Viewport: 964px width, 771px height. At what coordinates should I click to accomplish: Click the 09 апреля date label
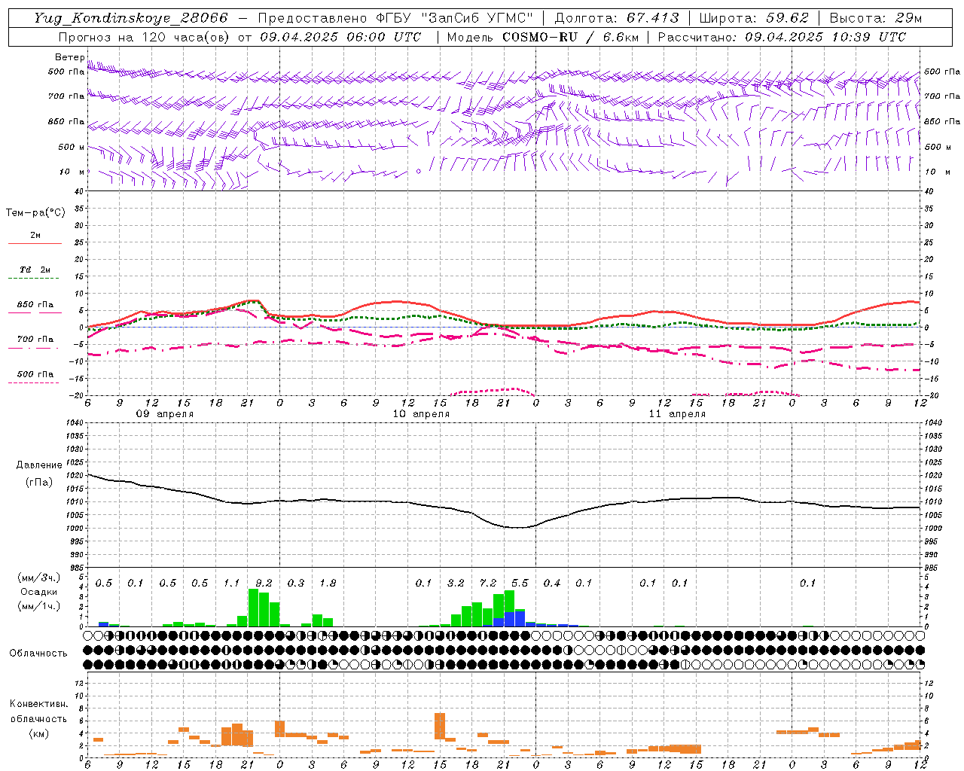pyautogui.click(x=164, y=414)
